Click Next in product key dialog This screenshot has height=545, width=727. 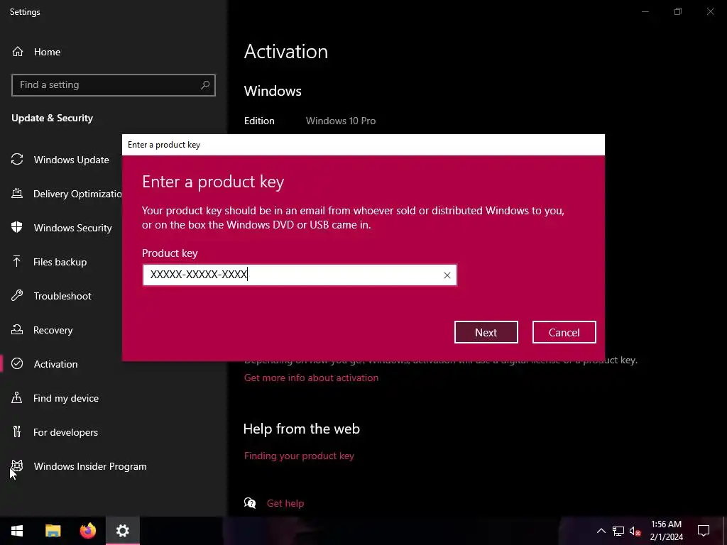coord(486,332)
